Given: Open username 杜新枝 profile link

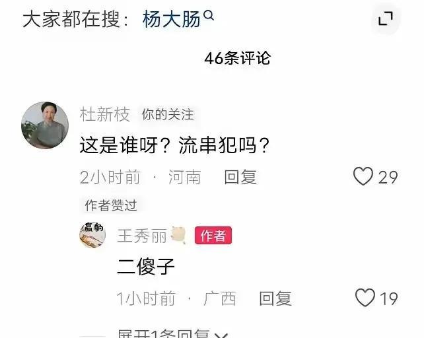Looking at the screenshot, I should tap(105, 114).
